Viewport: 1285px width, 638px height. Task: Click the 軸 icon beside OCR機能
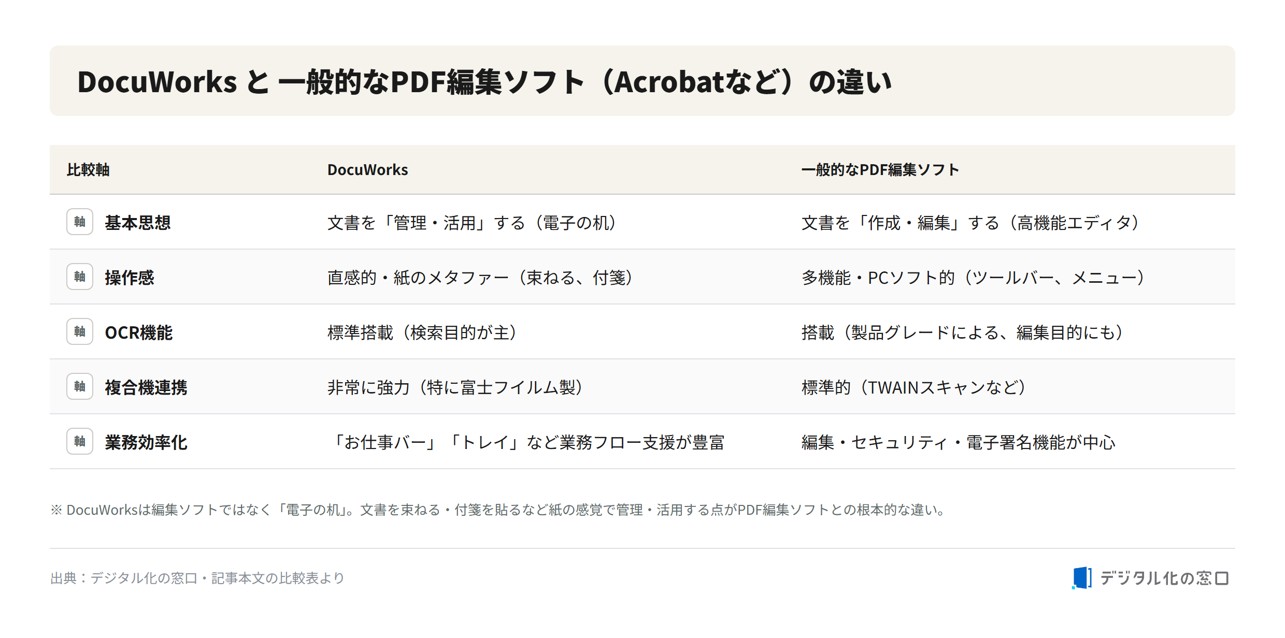tap(80, 331)
